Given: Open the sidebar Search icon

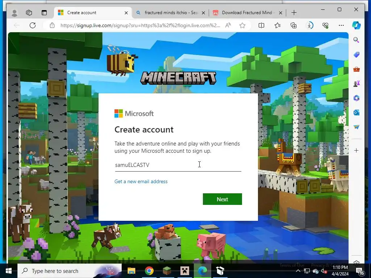Looking at the screenshot, I should point(357,40).
